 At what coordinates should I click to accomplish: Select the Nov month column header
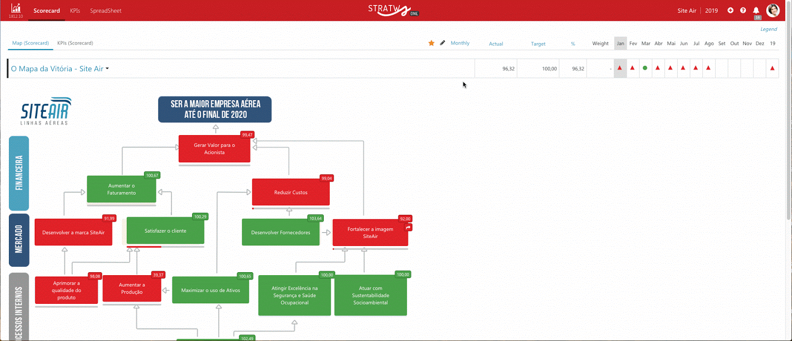[747, 44]
